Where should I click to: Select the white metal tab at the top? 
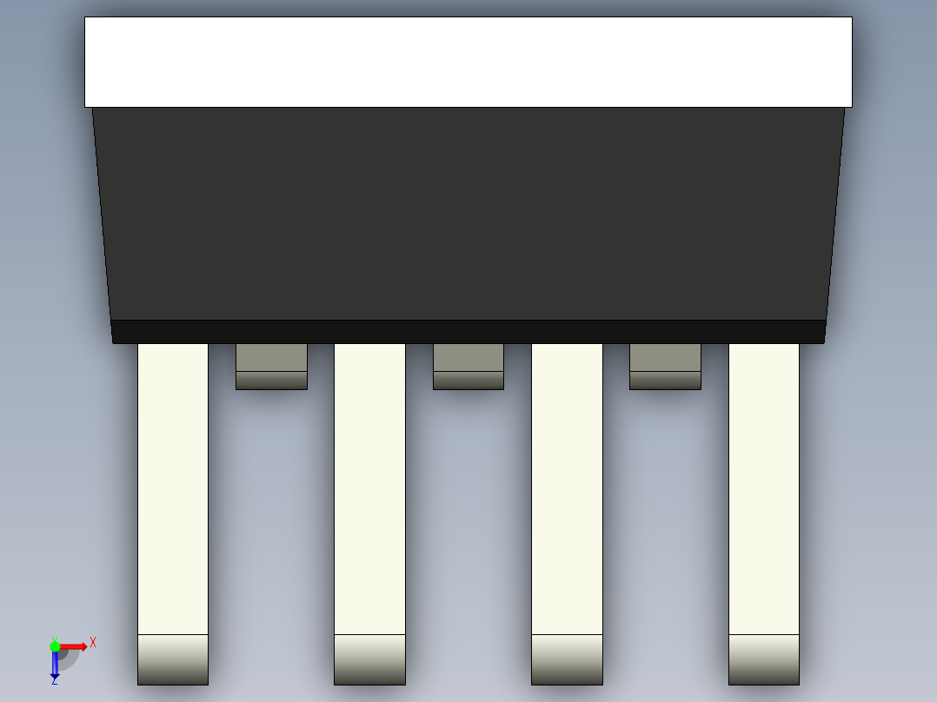468,63
